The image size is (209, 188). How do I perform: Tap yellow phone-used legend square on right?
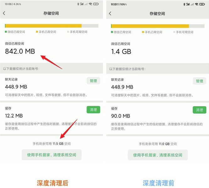point(143,32)
